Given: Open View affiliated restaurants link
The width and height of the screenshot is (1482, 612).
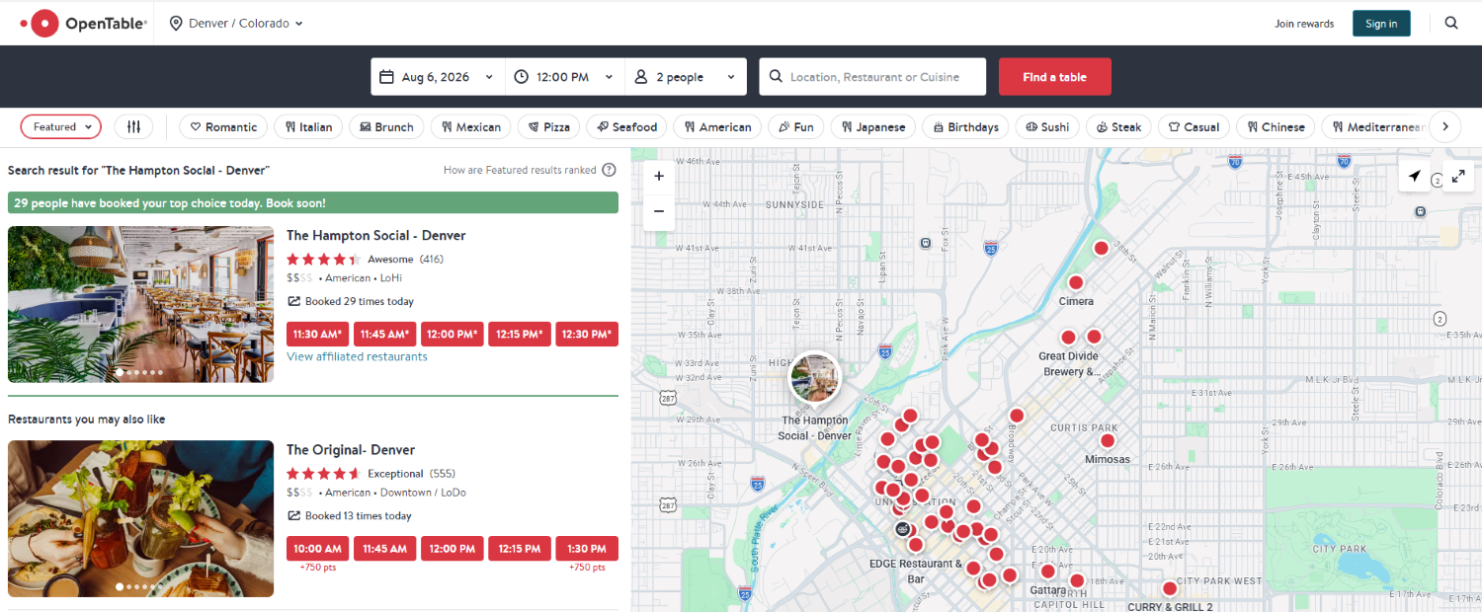Looking at the screenshot, I should [357, 356].
